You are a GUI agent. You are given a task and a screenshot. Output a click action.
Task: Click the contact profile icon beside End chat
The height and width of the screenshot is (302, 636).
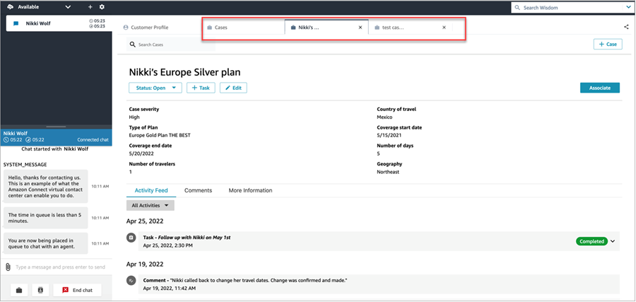pos(41,290)
